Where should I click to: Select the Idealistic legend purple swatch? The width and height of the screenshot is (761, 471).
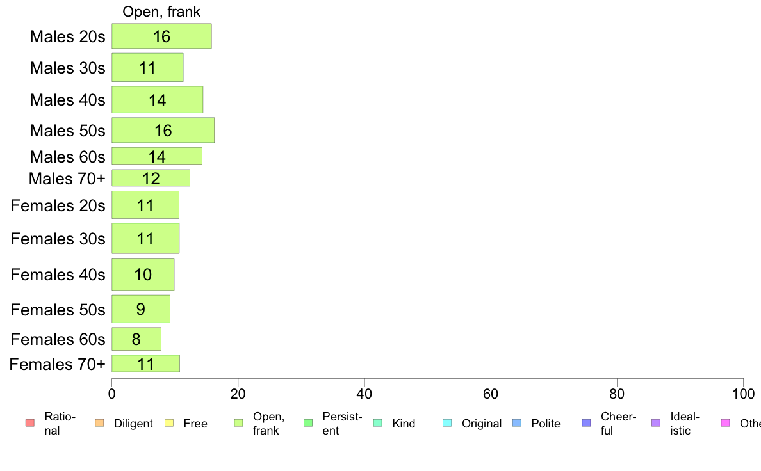656,423
